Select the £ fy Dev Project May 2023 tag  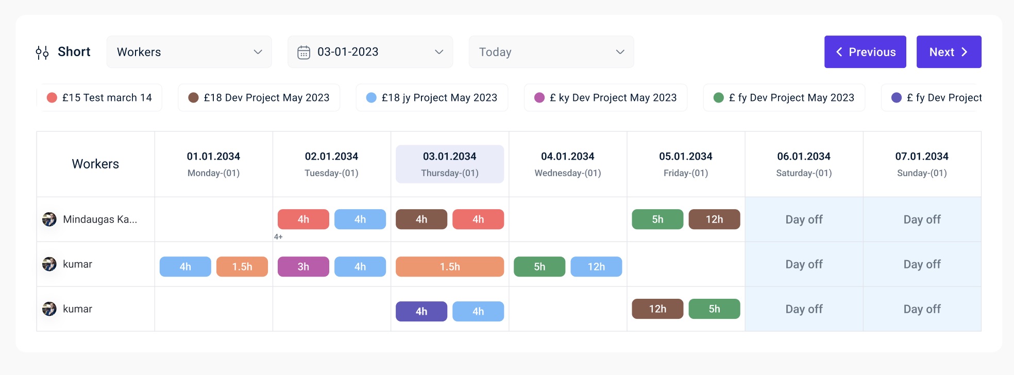784,98
